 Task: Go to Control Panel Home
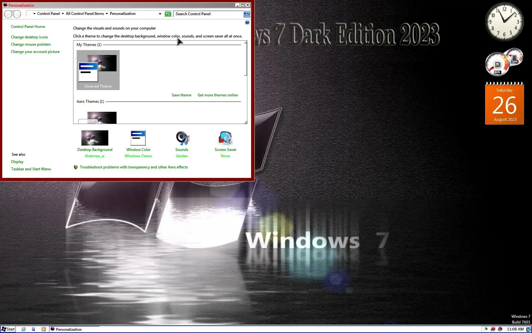pyautogui.click(x=28, y=27)
